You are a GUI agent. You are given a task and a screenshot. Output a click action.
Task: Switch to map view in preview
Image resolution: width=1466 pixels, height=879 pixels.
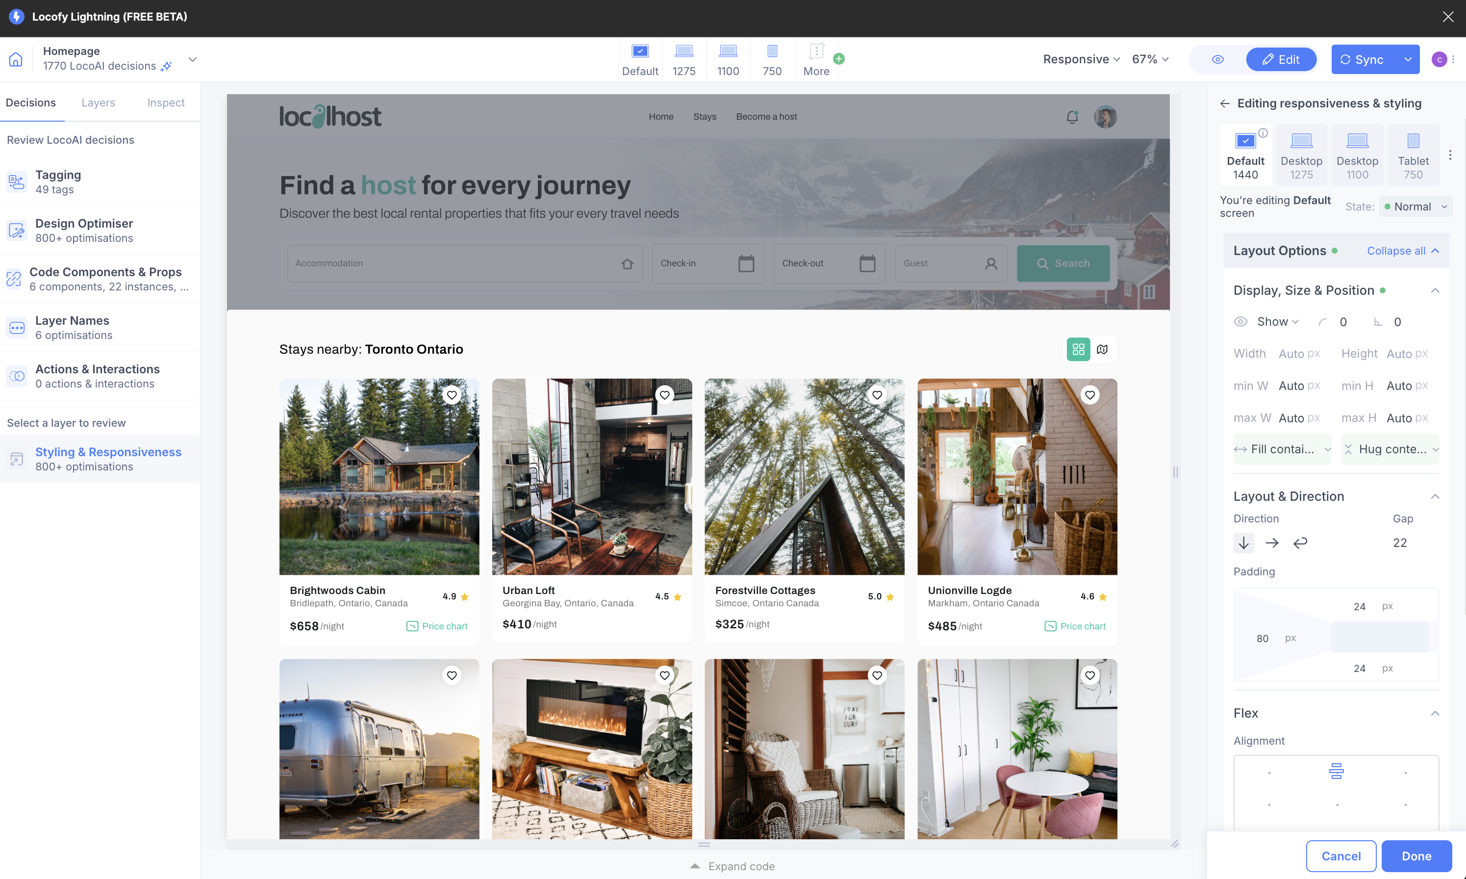coord(1102,349)
